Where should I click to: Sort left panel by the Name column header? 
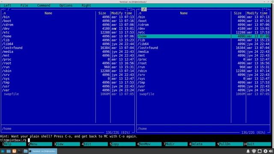48,13
